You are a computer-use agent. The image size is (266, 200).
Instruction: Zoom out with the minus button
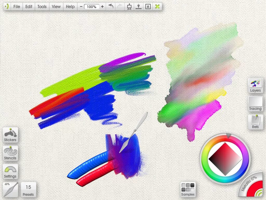(x=81, y=7)
